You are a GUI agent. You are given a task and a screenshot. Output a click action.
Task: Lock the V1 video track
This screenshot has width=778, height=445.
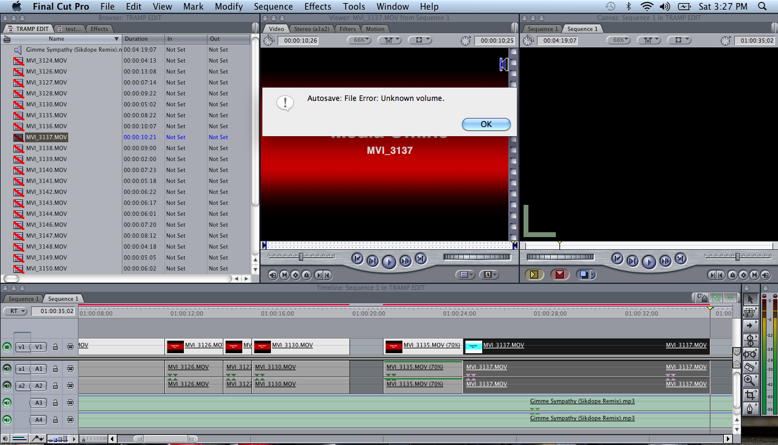coord(55,347)
